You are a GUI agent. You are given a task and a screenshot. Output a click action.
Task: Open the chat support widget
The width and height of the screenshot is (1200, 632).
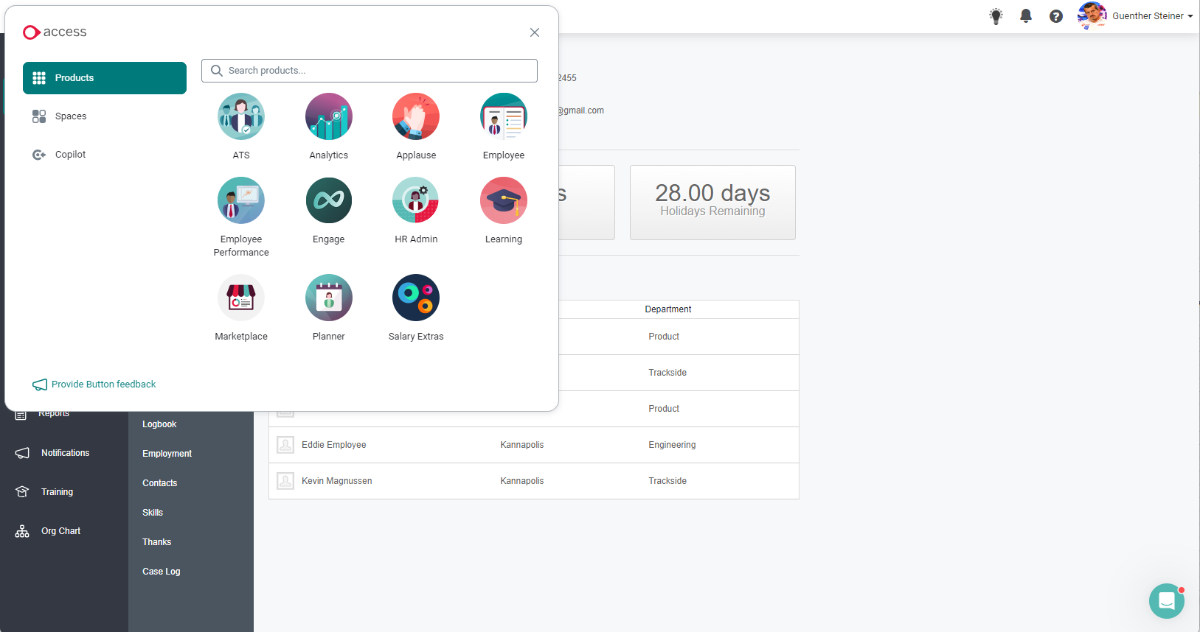pyautogui.click(x=1167, y=601)
